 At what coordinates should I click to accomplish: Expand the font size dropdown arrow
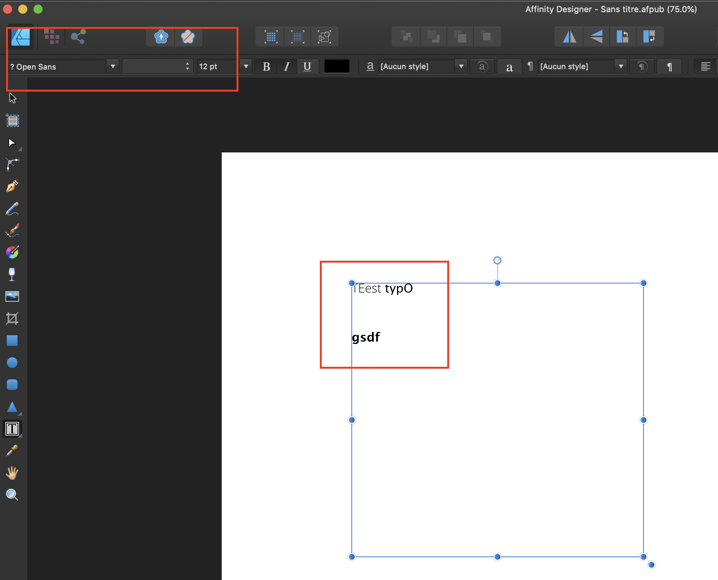coord(246,67)
